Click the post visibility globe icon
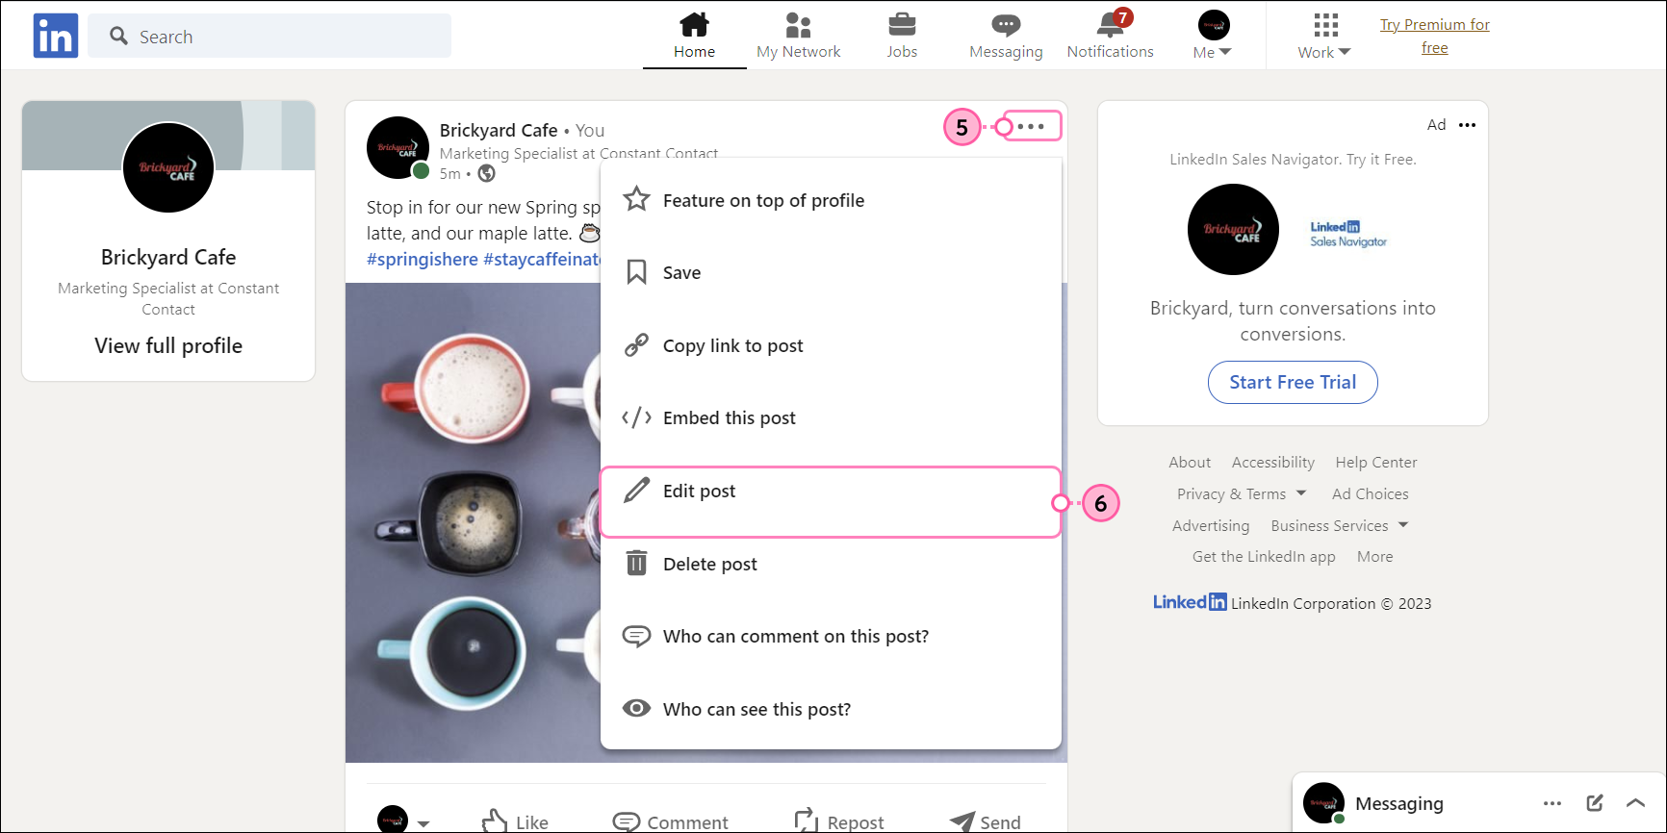1667x833 pixels. click(487, 173)
